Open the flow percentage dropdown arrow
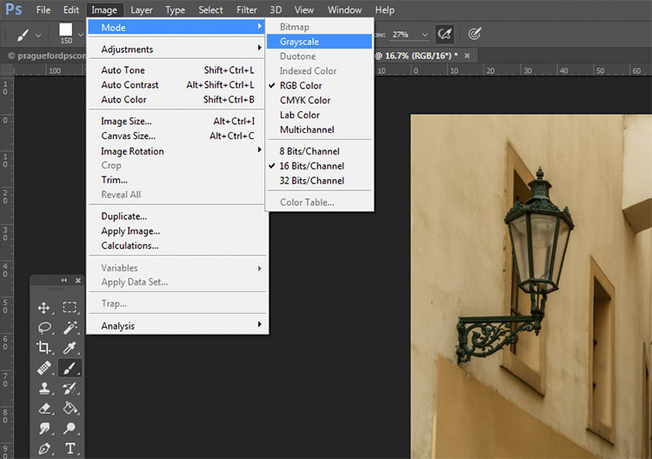This screenshot has height=459, width=652. [424, 35]
